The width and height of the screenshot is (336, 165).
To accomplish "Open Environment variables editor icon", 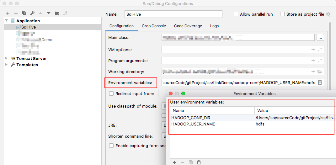I will 320,82.
